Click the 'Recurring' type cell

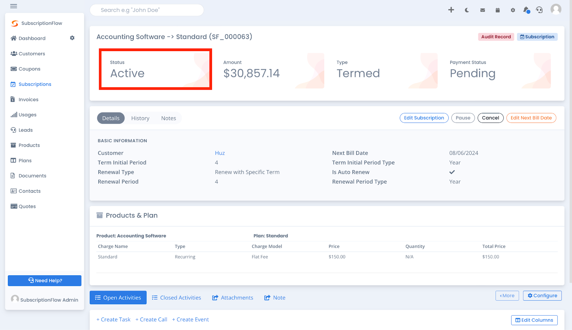[185, 257]
